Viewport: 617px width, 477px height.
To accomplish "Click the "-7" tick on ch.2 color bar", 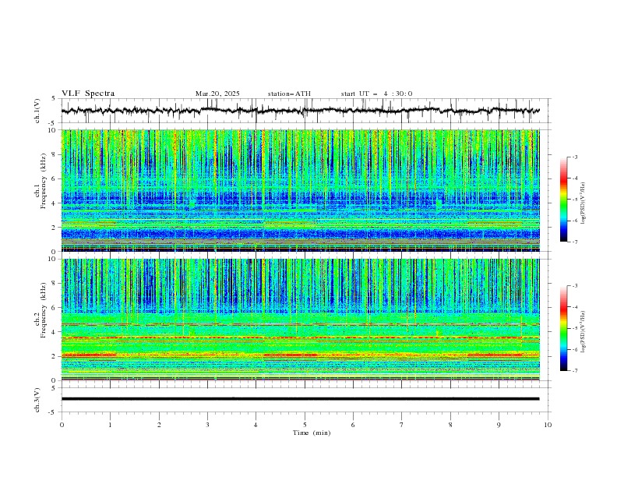I will [x=574, y=371].
